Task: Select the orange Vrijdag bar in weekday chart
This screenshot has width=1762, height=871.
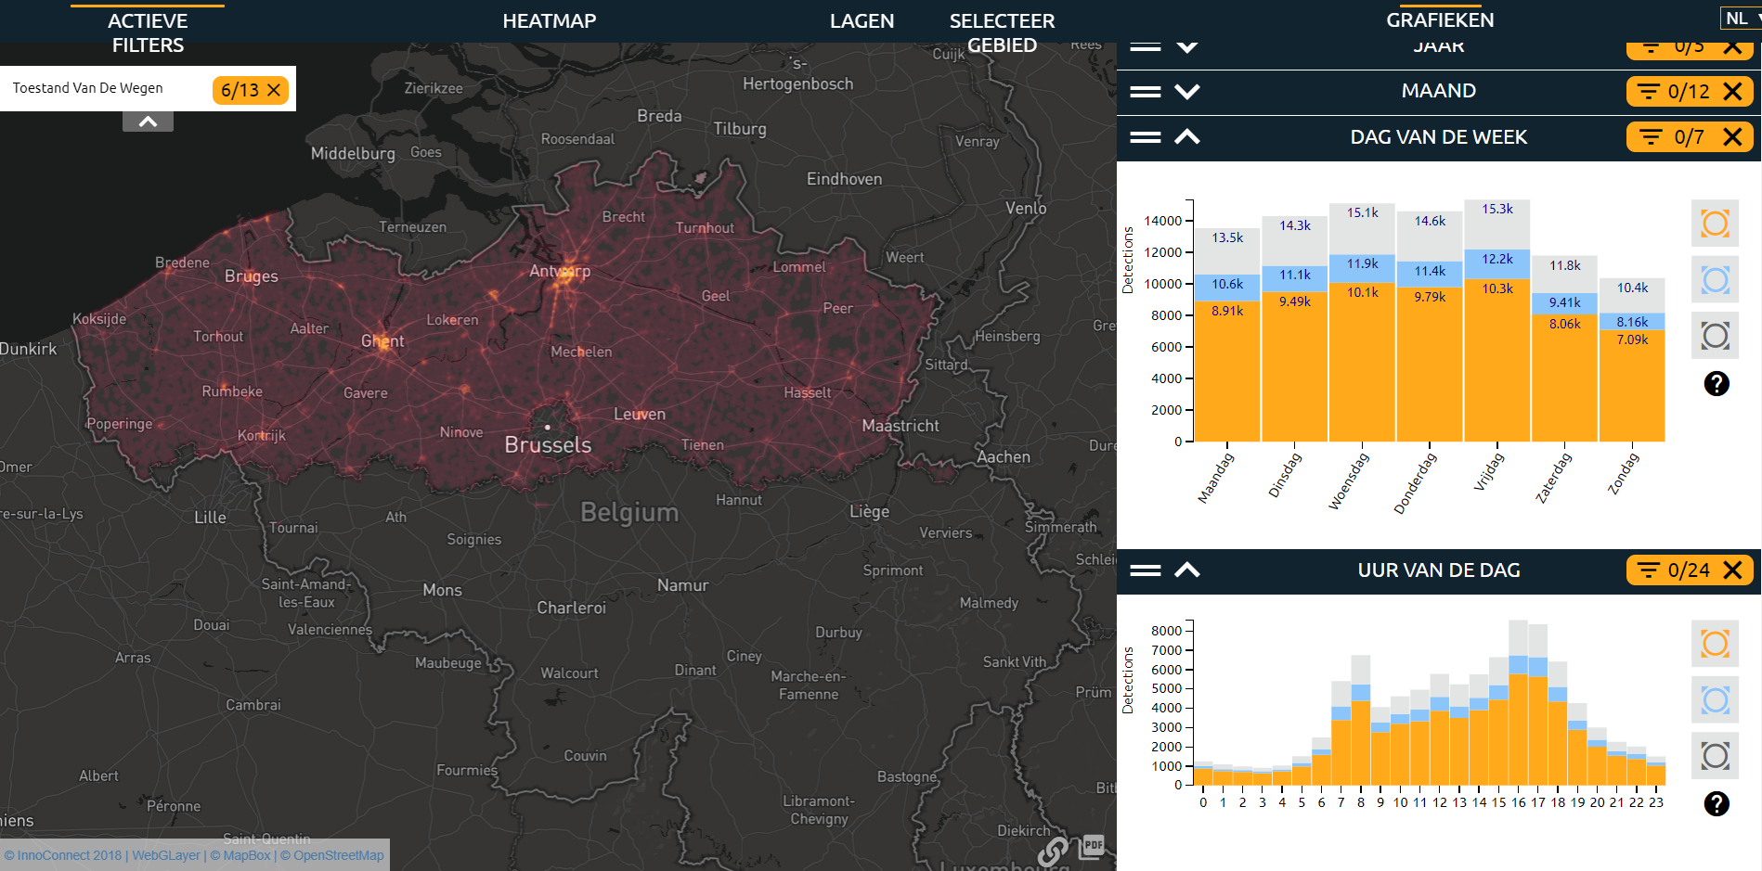Action: click(1496, 362)
